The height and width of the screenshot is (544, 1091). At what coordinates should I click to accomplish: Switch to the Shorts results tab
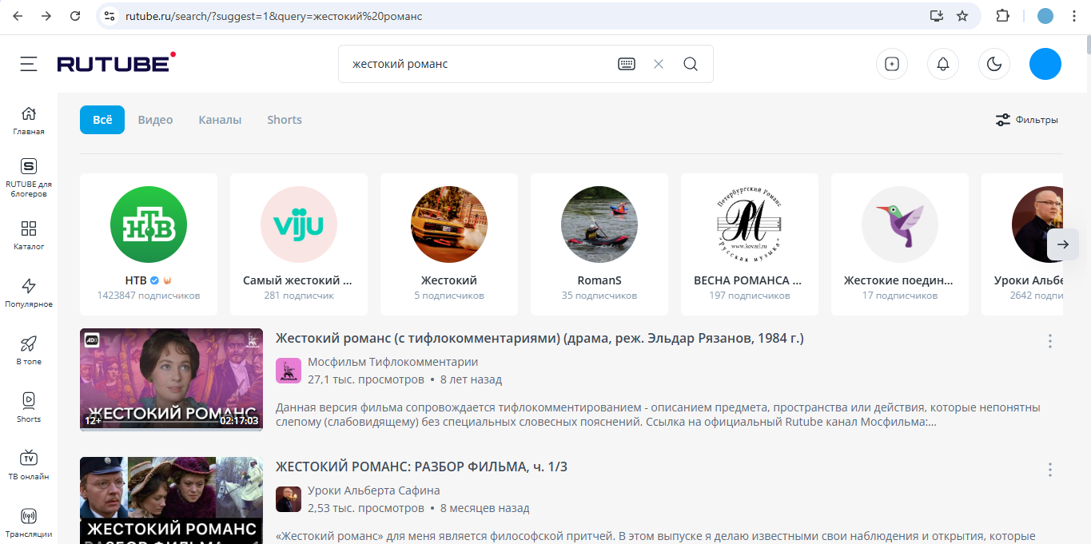tap(285, 120)
